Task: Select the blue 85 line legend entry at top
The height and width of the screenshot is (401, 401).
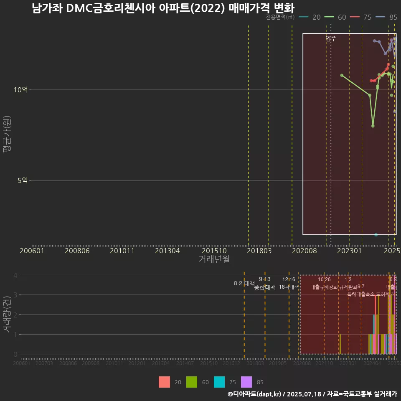Action: pos(386,17)
